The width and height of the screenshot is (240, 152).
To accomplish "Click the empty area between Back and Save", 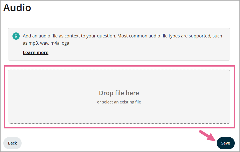I will [111, 143].
